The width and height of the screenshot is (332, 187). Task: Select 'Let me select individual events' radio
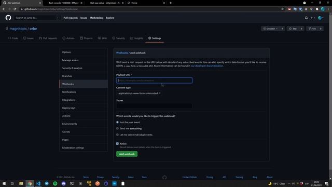click(x=117, y=135)
